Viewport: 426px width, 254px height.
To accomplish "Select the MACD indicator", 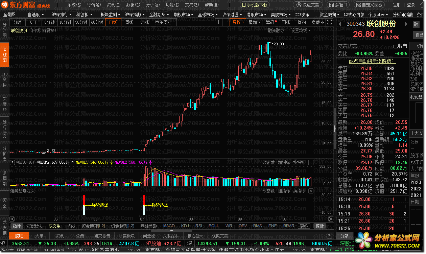I will (x=169, y=226).
